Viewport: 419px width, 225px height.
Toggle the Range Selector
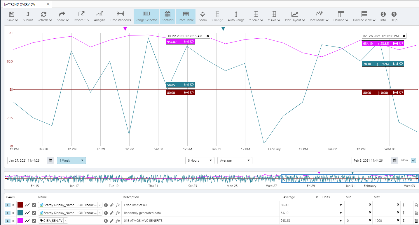point(146,17)
